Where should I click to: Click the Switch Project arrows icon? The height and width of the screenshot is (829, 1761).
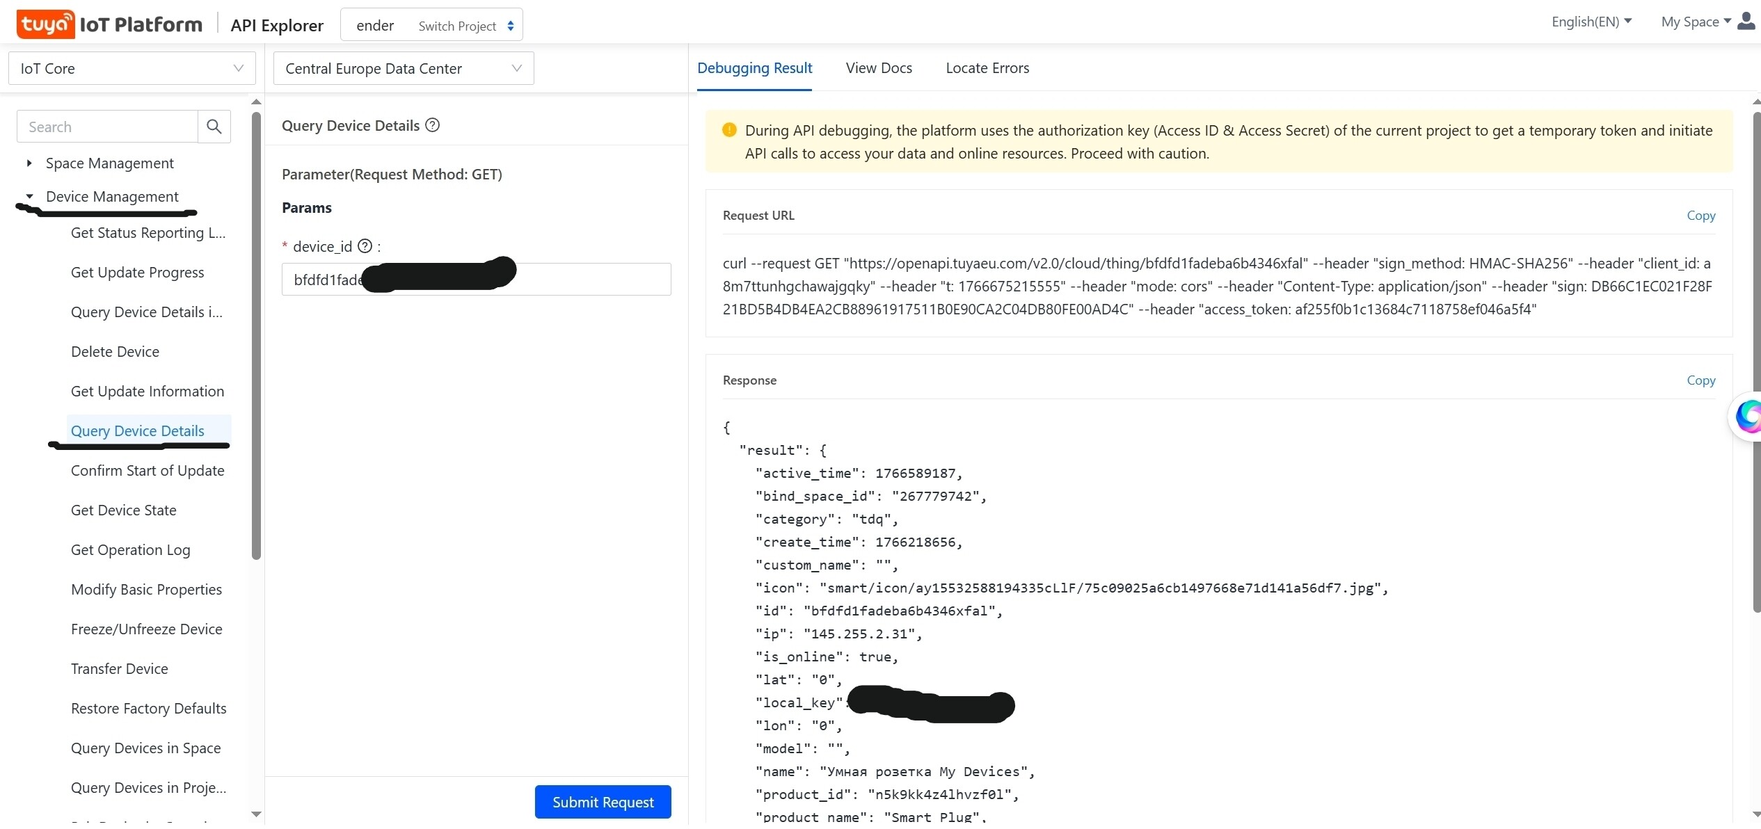tap(511, 26)
